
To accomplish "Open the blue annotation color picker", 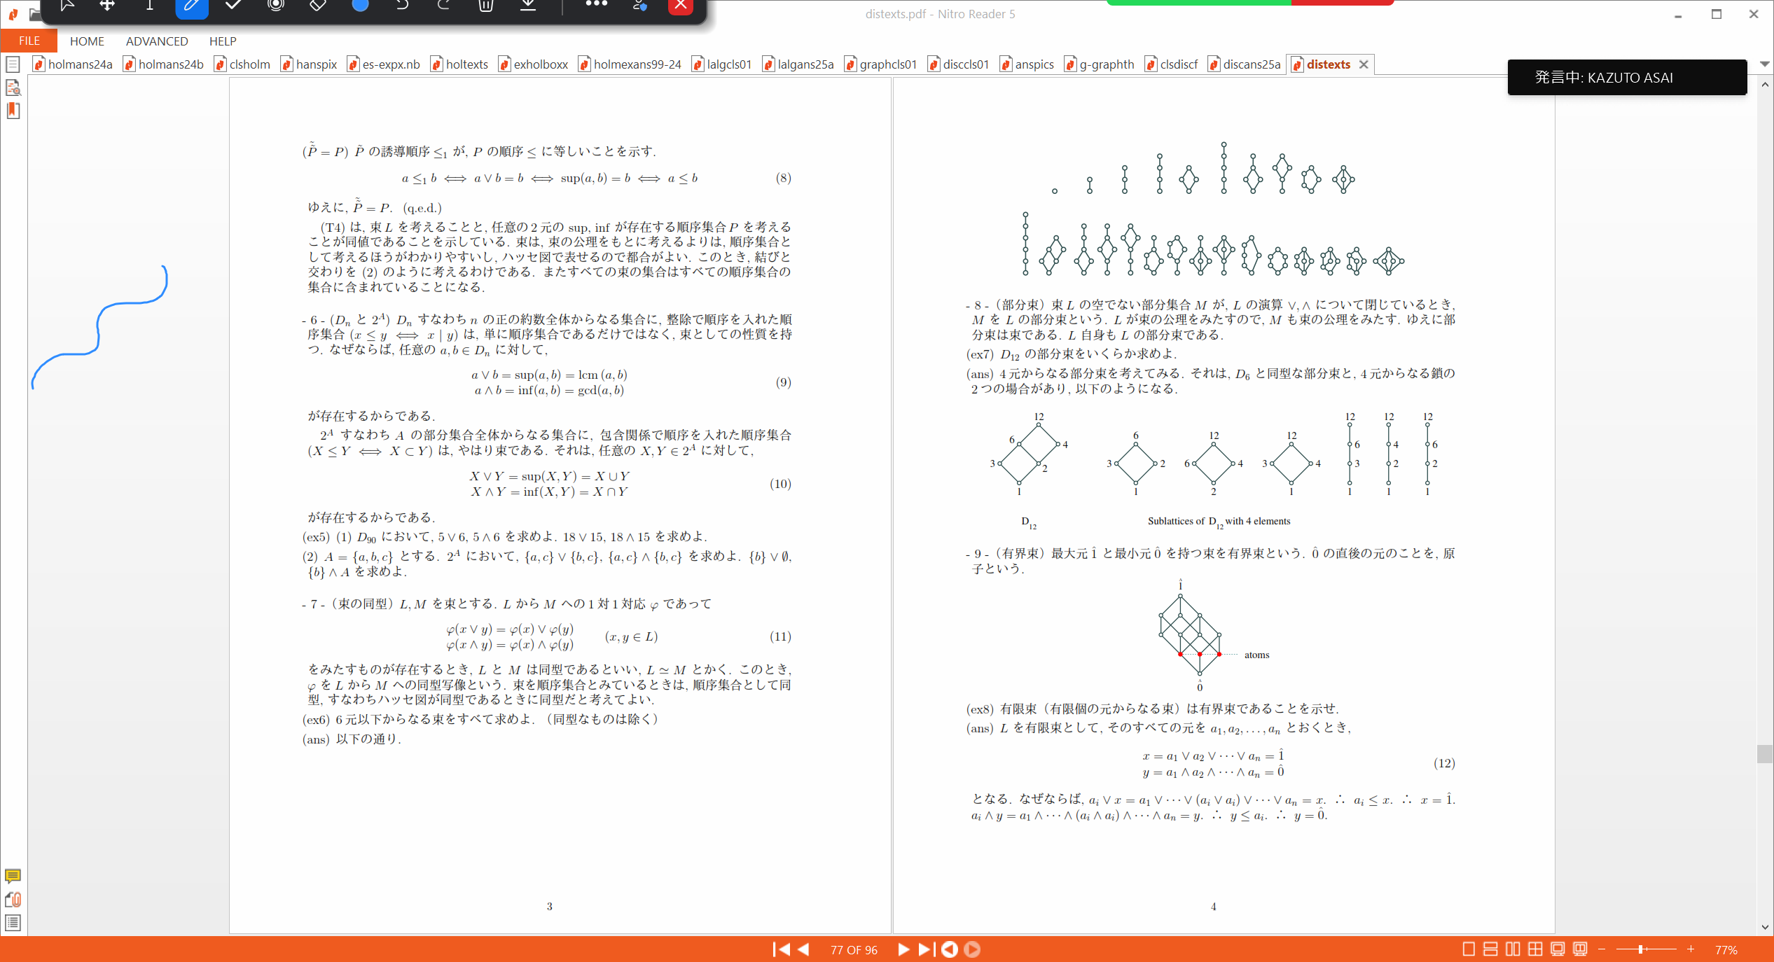I will pyautogui.click(x=360, y=6).
